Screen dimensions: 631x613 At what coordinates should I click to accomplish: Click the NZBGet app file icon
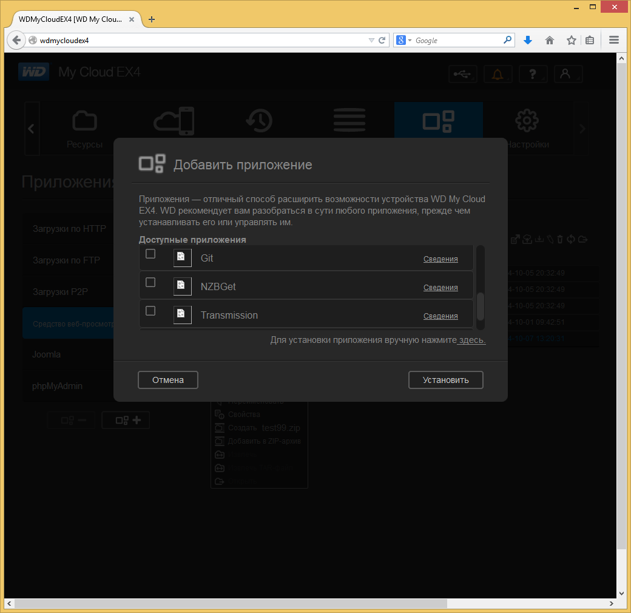182,286
